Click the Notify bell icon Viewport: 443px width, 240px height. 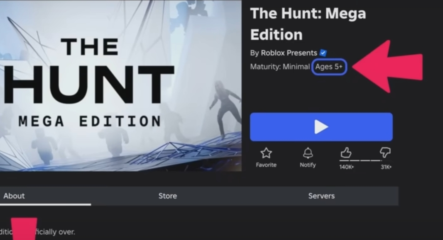pyautogui.click(x=308, y=153)
